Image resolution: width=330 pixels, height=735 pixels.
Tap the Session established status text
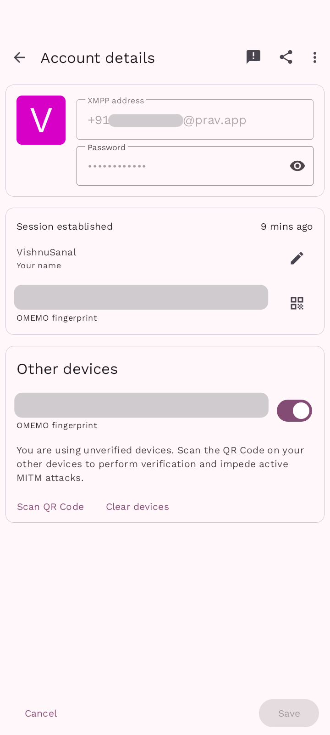(x=65, y=226)
